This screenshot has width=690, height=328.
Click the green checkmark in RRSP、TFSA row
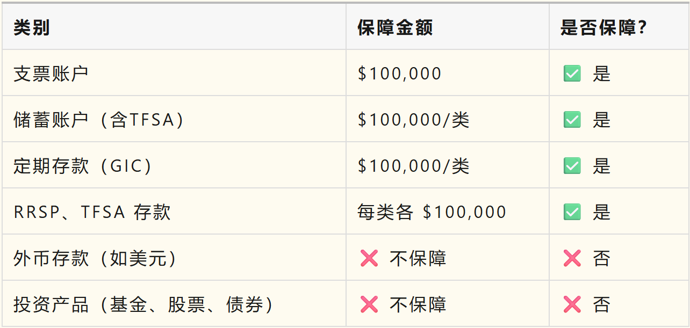point(572,212)
